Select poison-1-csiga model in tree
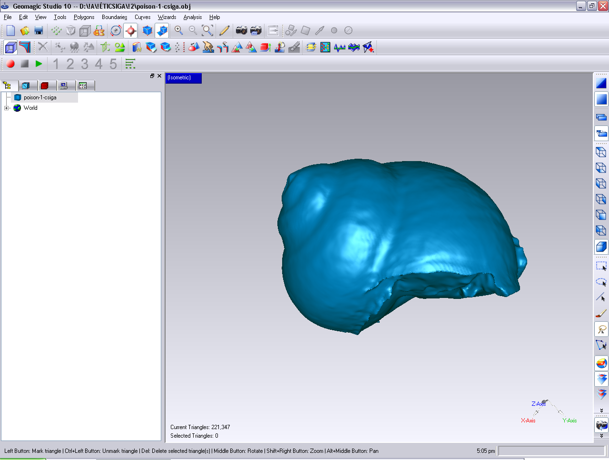This screenshot has width=609, height=460. [40, 97]
